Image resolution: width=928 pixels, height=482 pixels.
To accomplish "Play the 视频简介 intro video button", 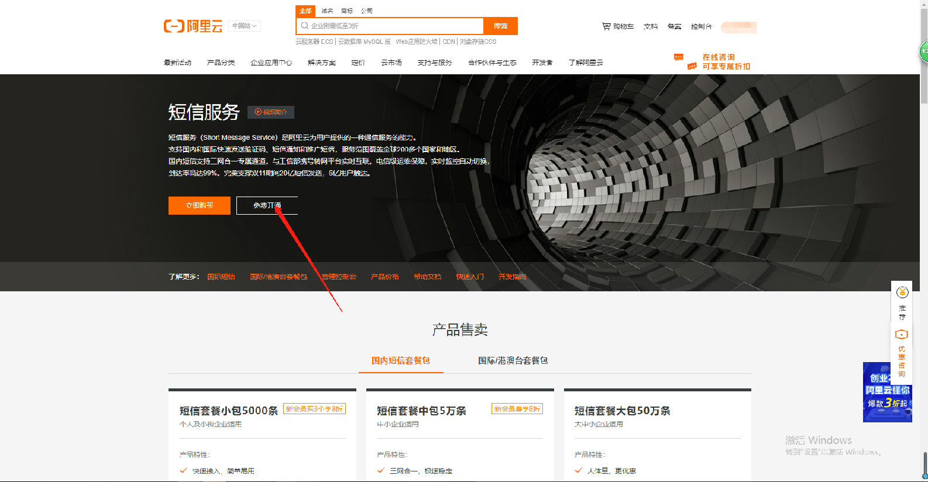I will pos(271,112).
